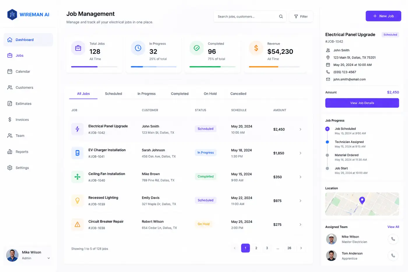
Task: Switch to the On Hold tab
Action: (210, 94)
